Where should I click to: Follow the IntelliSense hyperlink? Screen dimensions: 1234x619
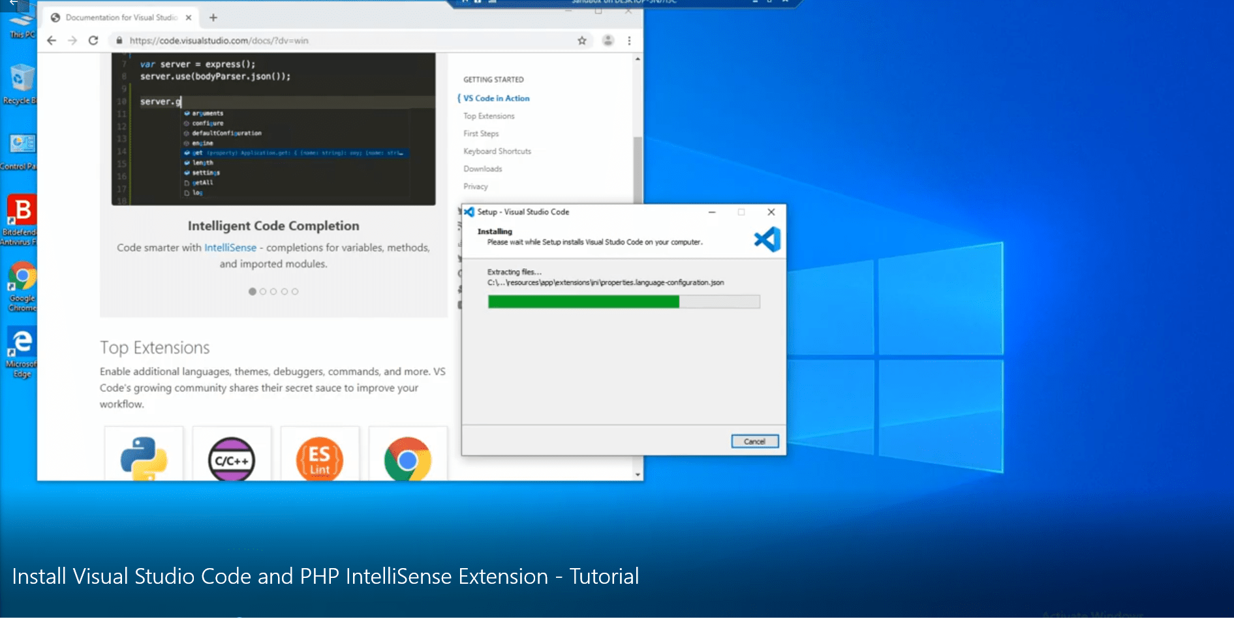(x=231, y=247)
